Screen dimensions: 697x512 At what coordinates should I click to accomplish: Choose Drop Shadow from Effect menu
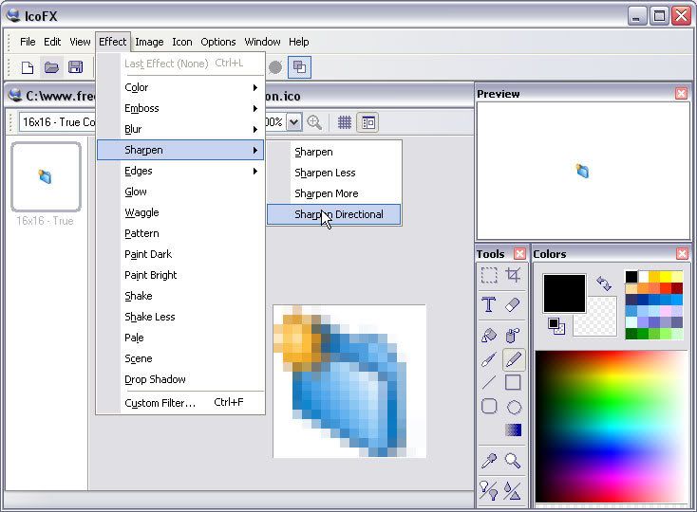coord(155,379)
